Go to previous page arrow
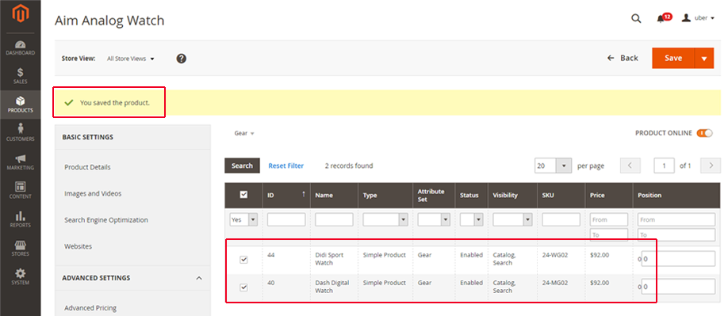This screenshot has height=316, width=728. coord(630,166)
